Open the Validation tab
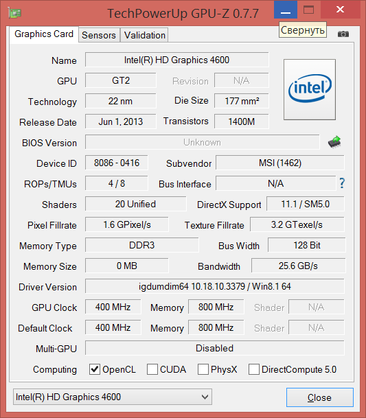The image size is (366, 418). (145, 35)
